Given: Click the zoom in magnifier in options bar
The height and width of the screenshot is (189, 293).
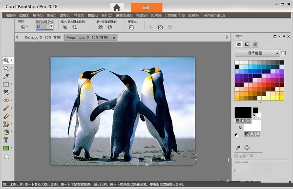Looking at the screenshot, I should 75,27.
